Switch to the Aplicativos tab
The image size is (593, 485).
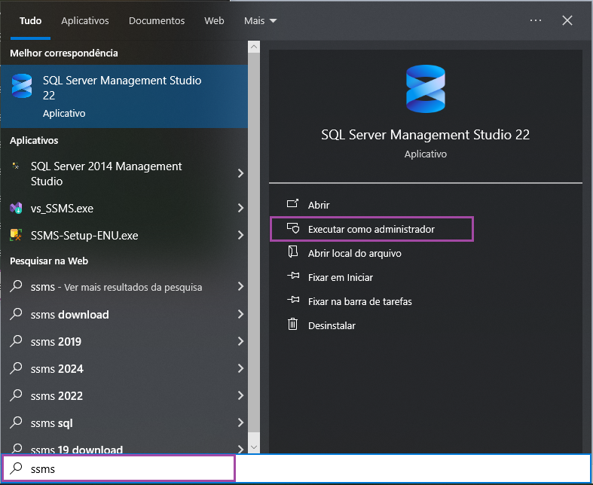pos(85,20)
